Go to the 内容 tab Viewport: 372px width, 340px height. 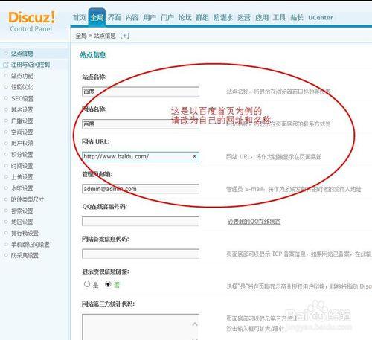click(132, 17)
